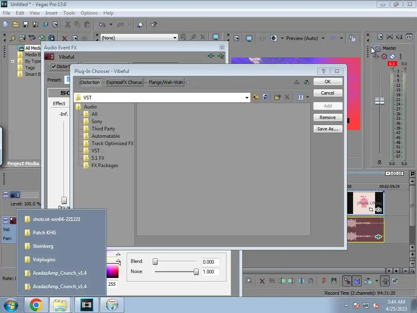Click the Insert Marker orange flag icon
Image resolution: width=417 pixels, height=313 pixels.
click(x=324, y=281)
